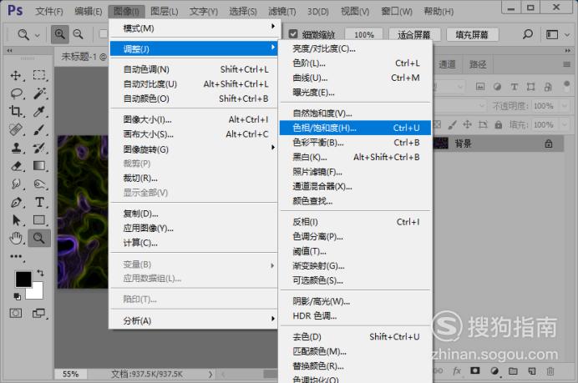The width and height of the screenshot is (578, 383).
Task: Click the 填充屏幕 button
Action: coord(472,34)
